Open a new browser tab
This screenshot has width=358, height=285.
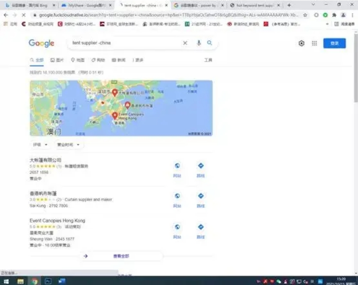289,5
